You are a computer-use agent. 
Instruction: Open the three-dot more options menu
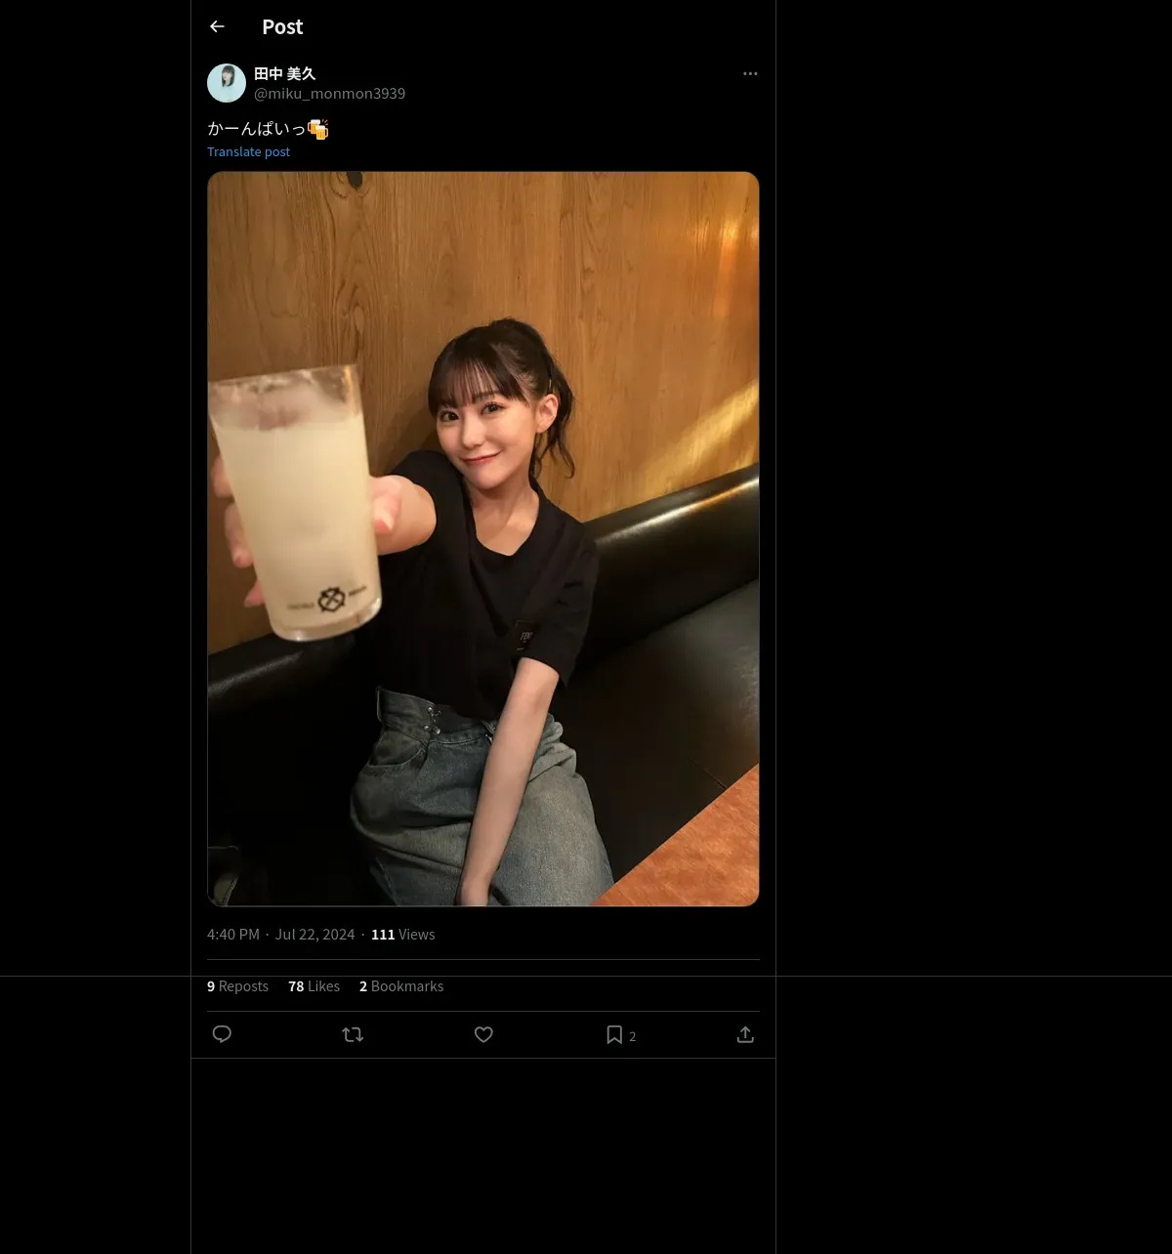tap(750, 74)
